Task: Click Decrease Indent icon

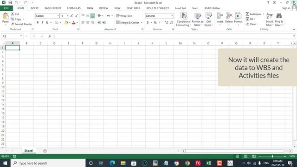Action: tap(99, 23)
